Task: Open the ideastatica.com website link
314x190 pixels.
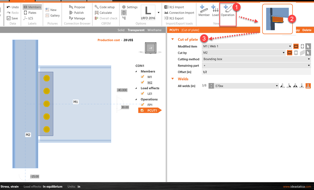Action: click(x=298, y=186)
